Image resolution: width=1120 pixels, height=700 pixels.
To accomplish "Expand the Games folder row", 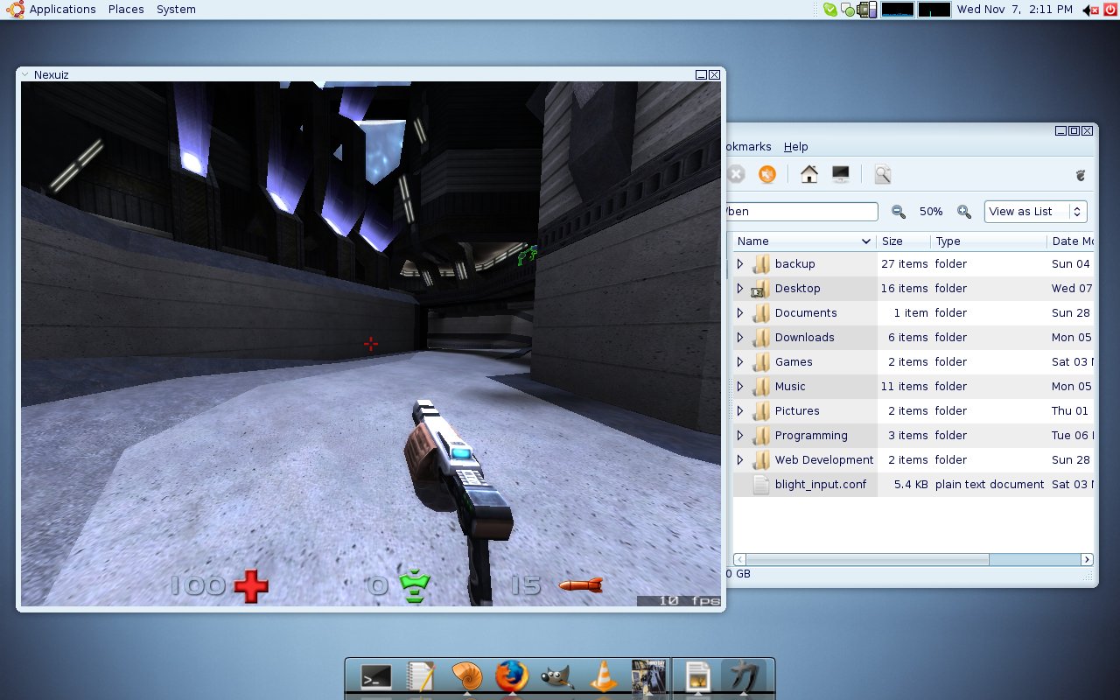I will (740, 361).
